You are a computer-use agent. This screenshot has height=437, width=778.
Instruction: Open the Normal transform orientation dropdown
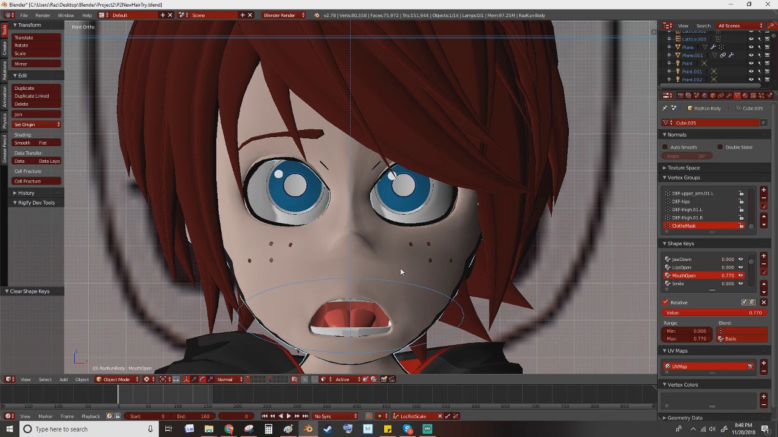(x=230, y=379)
